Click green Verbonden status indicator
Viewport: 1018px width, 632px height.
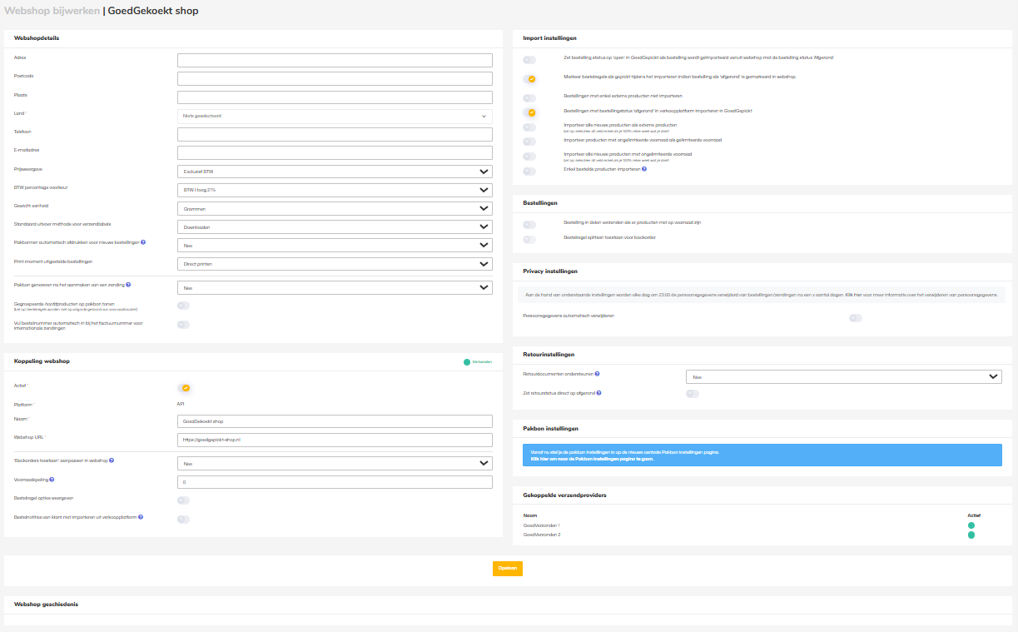tap(468, 361)
